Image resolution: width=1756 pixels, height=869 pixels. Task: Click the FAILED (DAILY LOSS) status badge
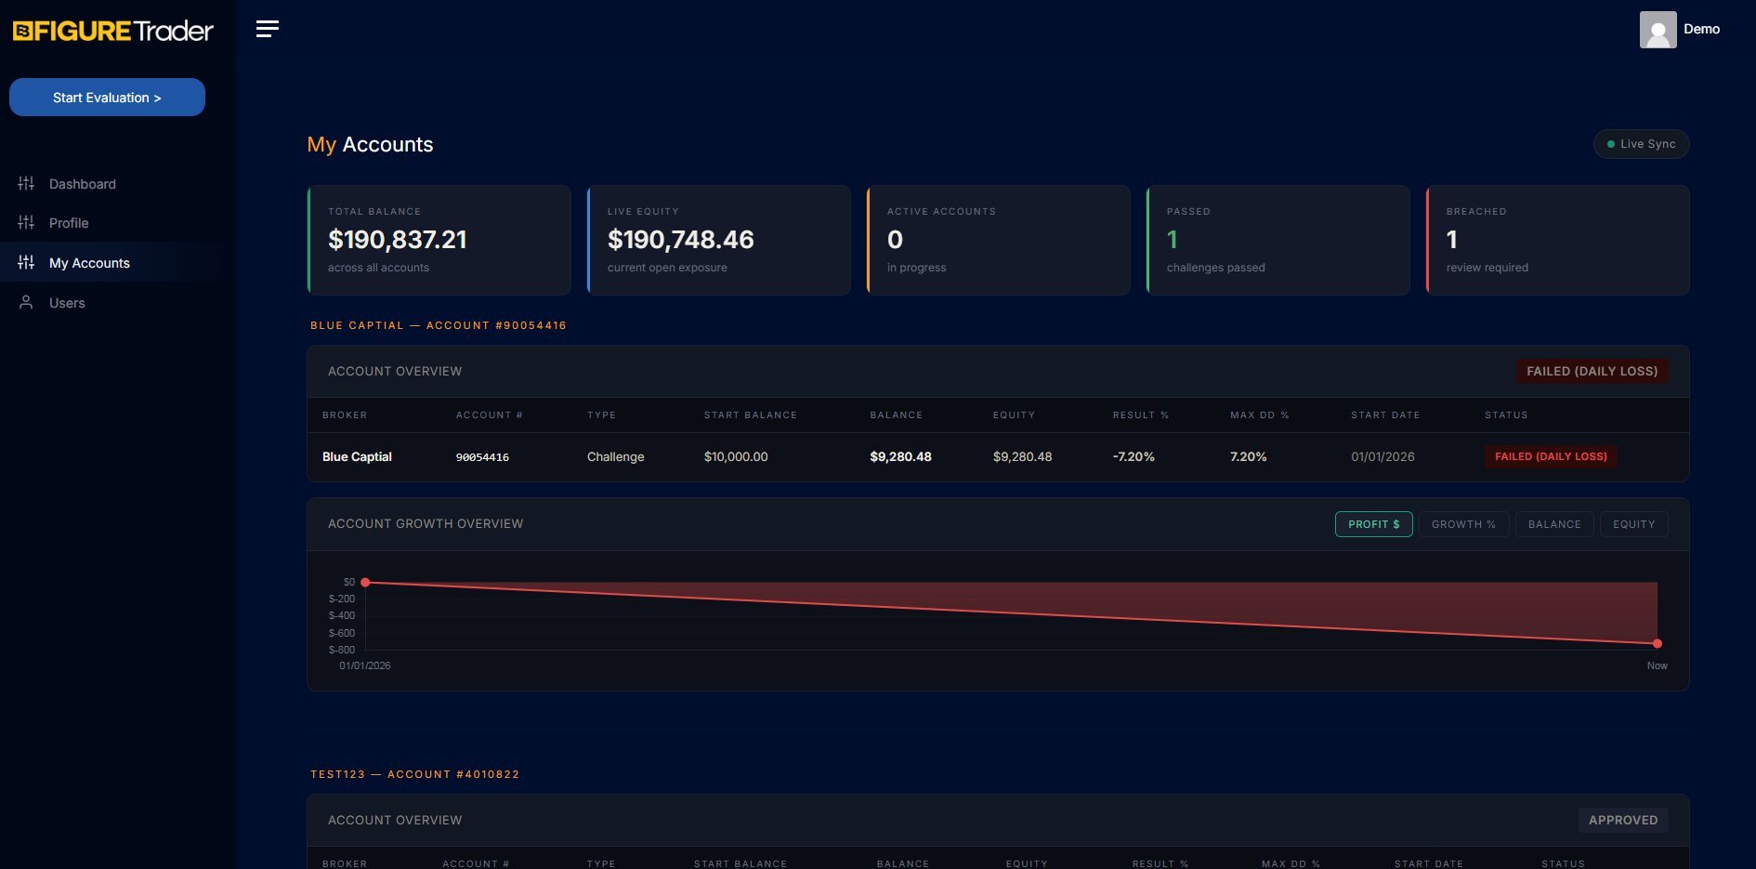[1591, 371]
